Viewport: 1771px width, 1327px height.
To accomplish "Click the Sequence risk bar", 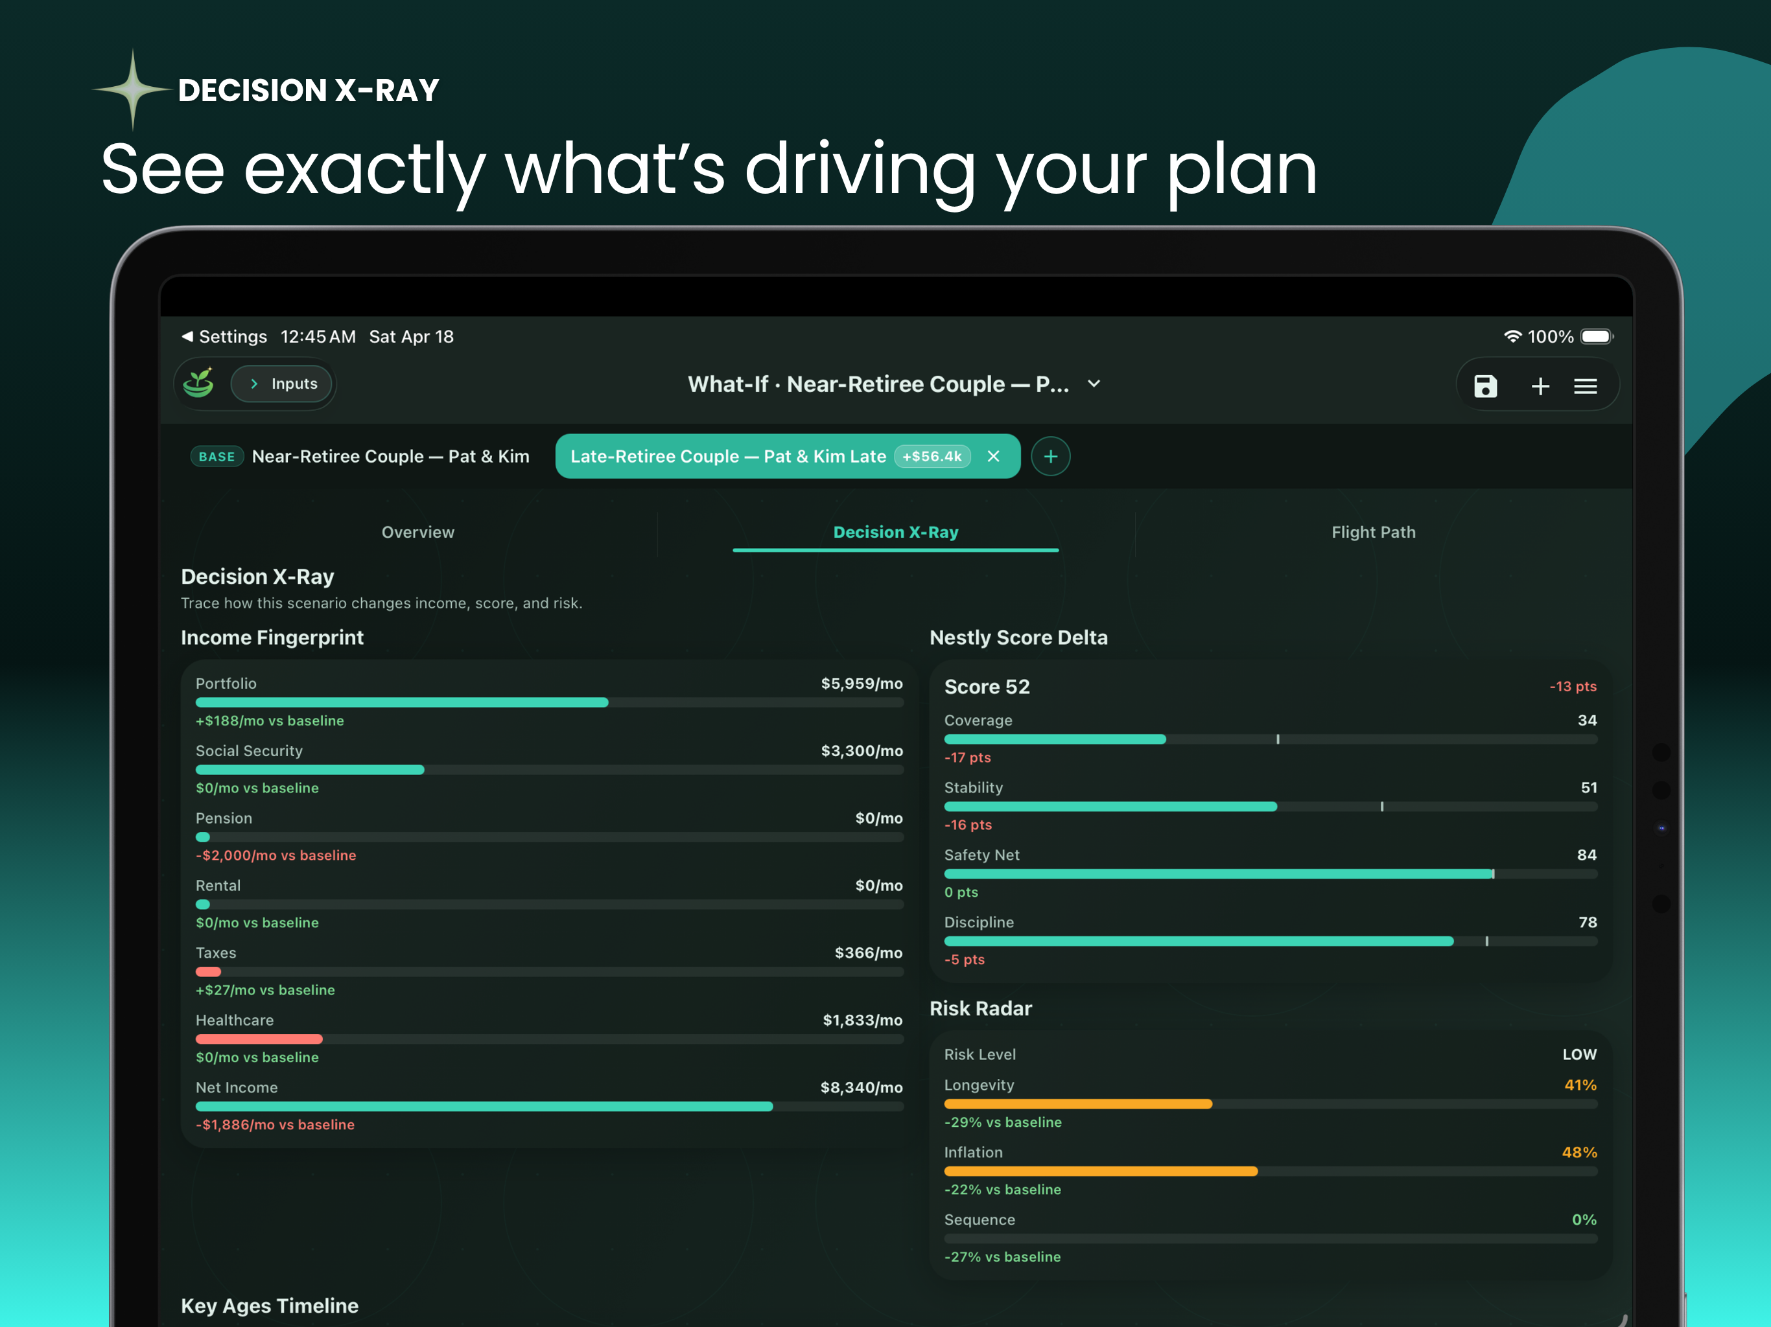I will [1271, 1238].
